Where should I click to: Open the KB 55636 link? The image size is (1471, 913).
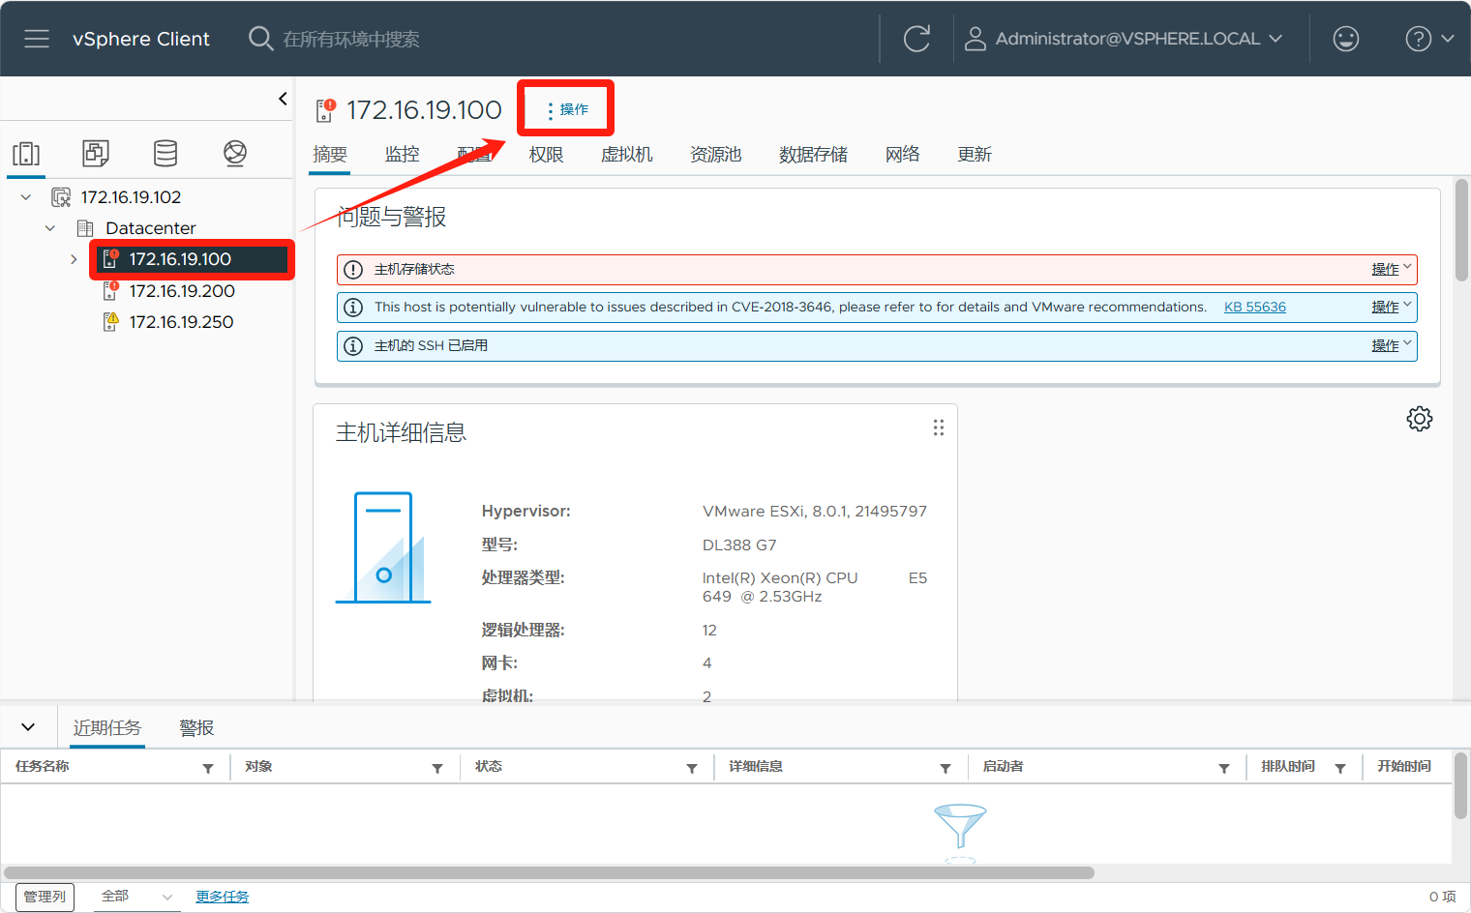[1254, 307]
